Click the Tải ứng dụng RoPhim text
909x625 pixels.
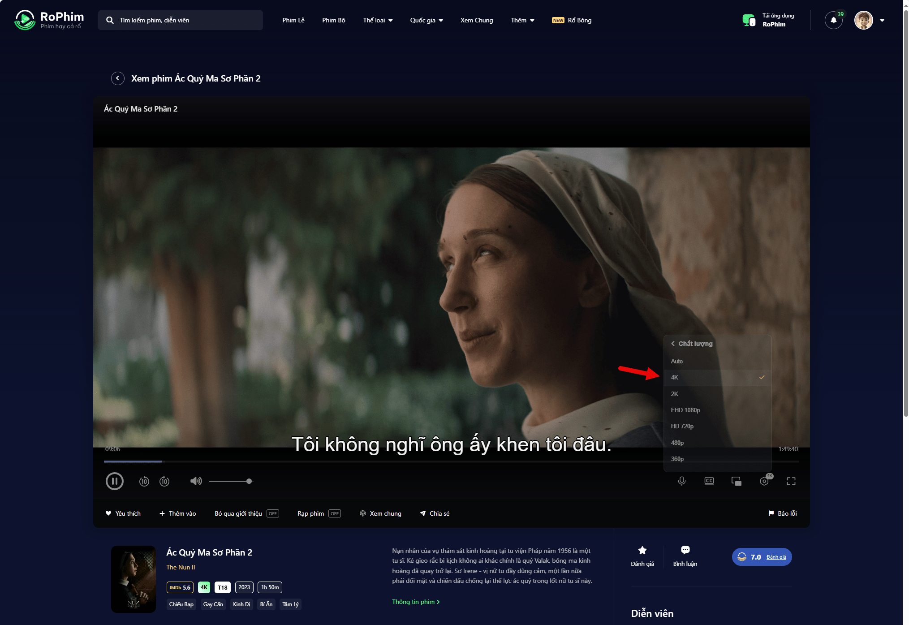point(778,20)
